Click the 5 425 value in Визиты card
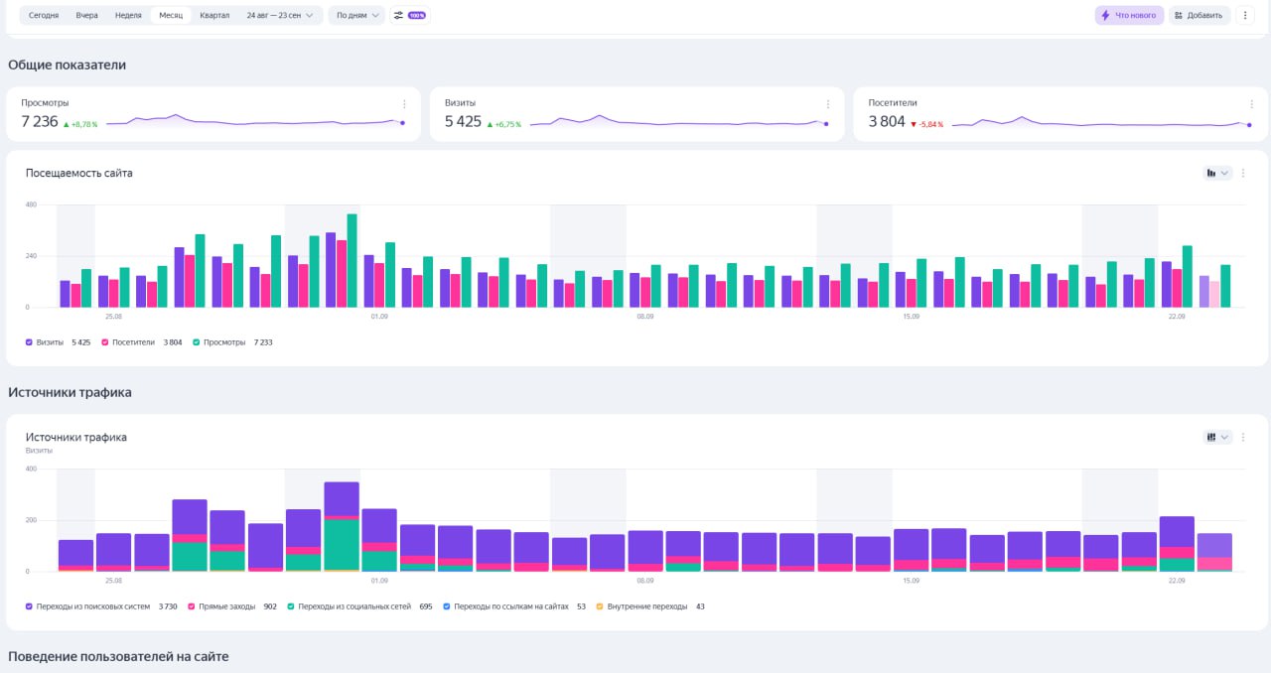Viewport: 1271px width, 673px height. pos(463,122)
